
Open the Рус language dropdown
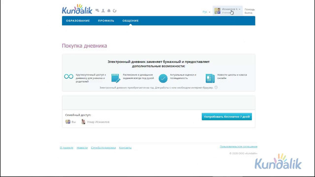[x=206, y=12]
